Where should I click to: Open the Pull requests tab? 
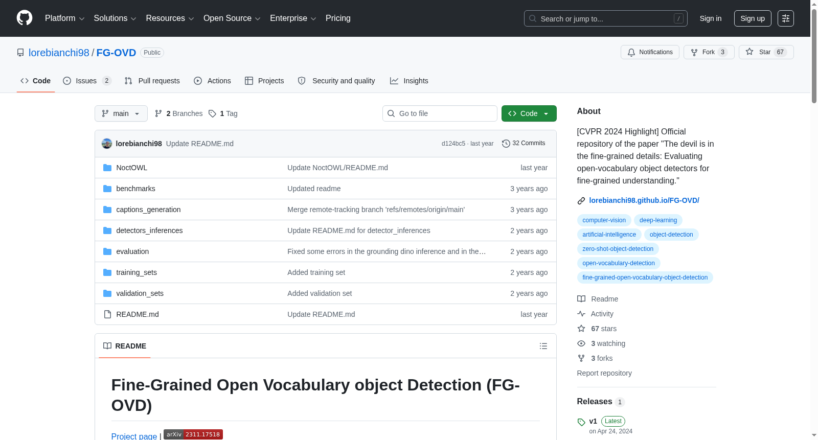click(152, 81)
